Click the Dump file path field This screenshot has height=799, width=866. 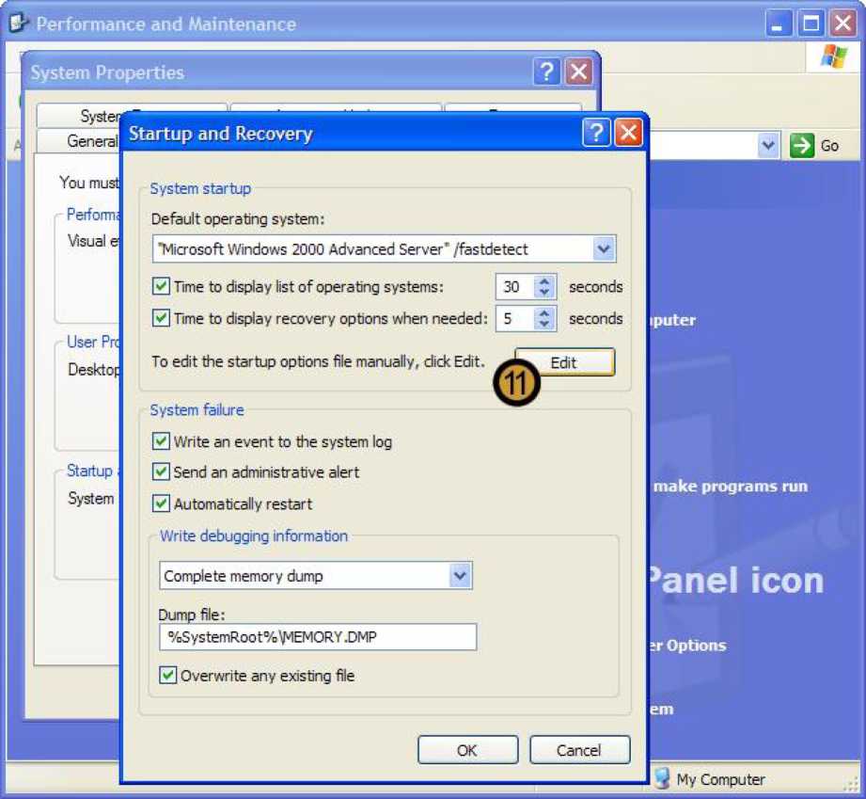point(318,637)
